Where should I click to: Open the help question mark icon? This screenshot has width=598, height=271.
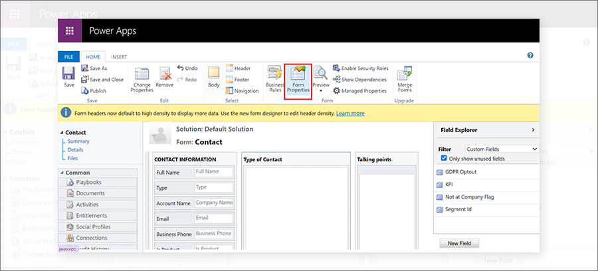[x=530, y=55]
